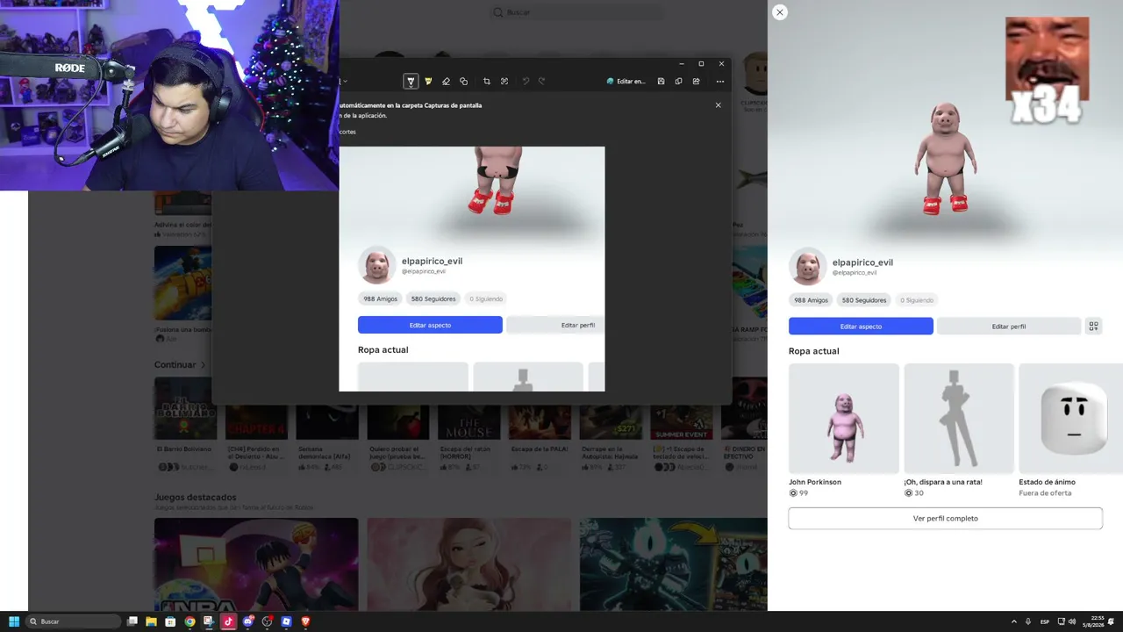Image resolution: width=1123 pixels, height=632 pixels.
Task: Open the network icon in the system tray
Action: click(1061, 621)
